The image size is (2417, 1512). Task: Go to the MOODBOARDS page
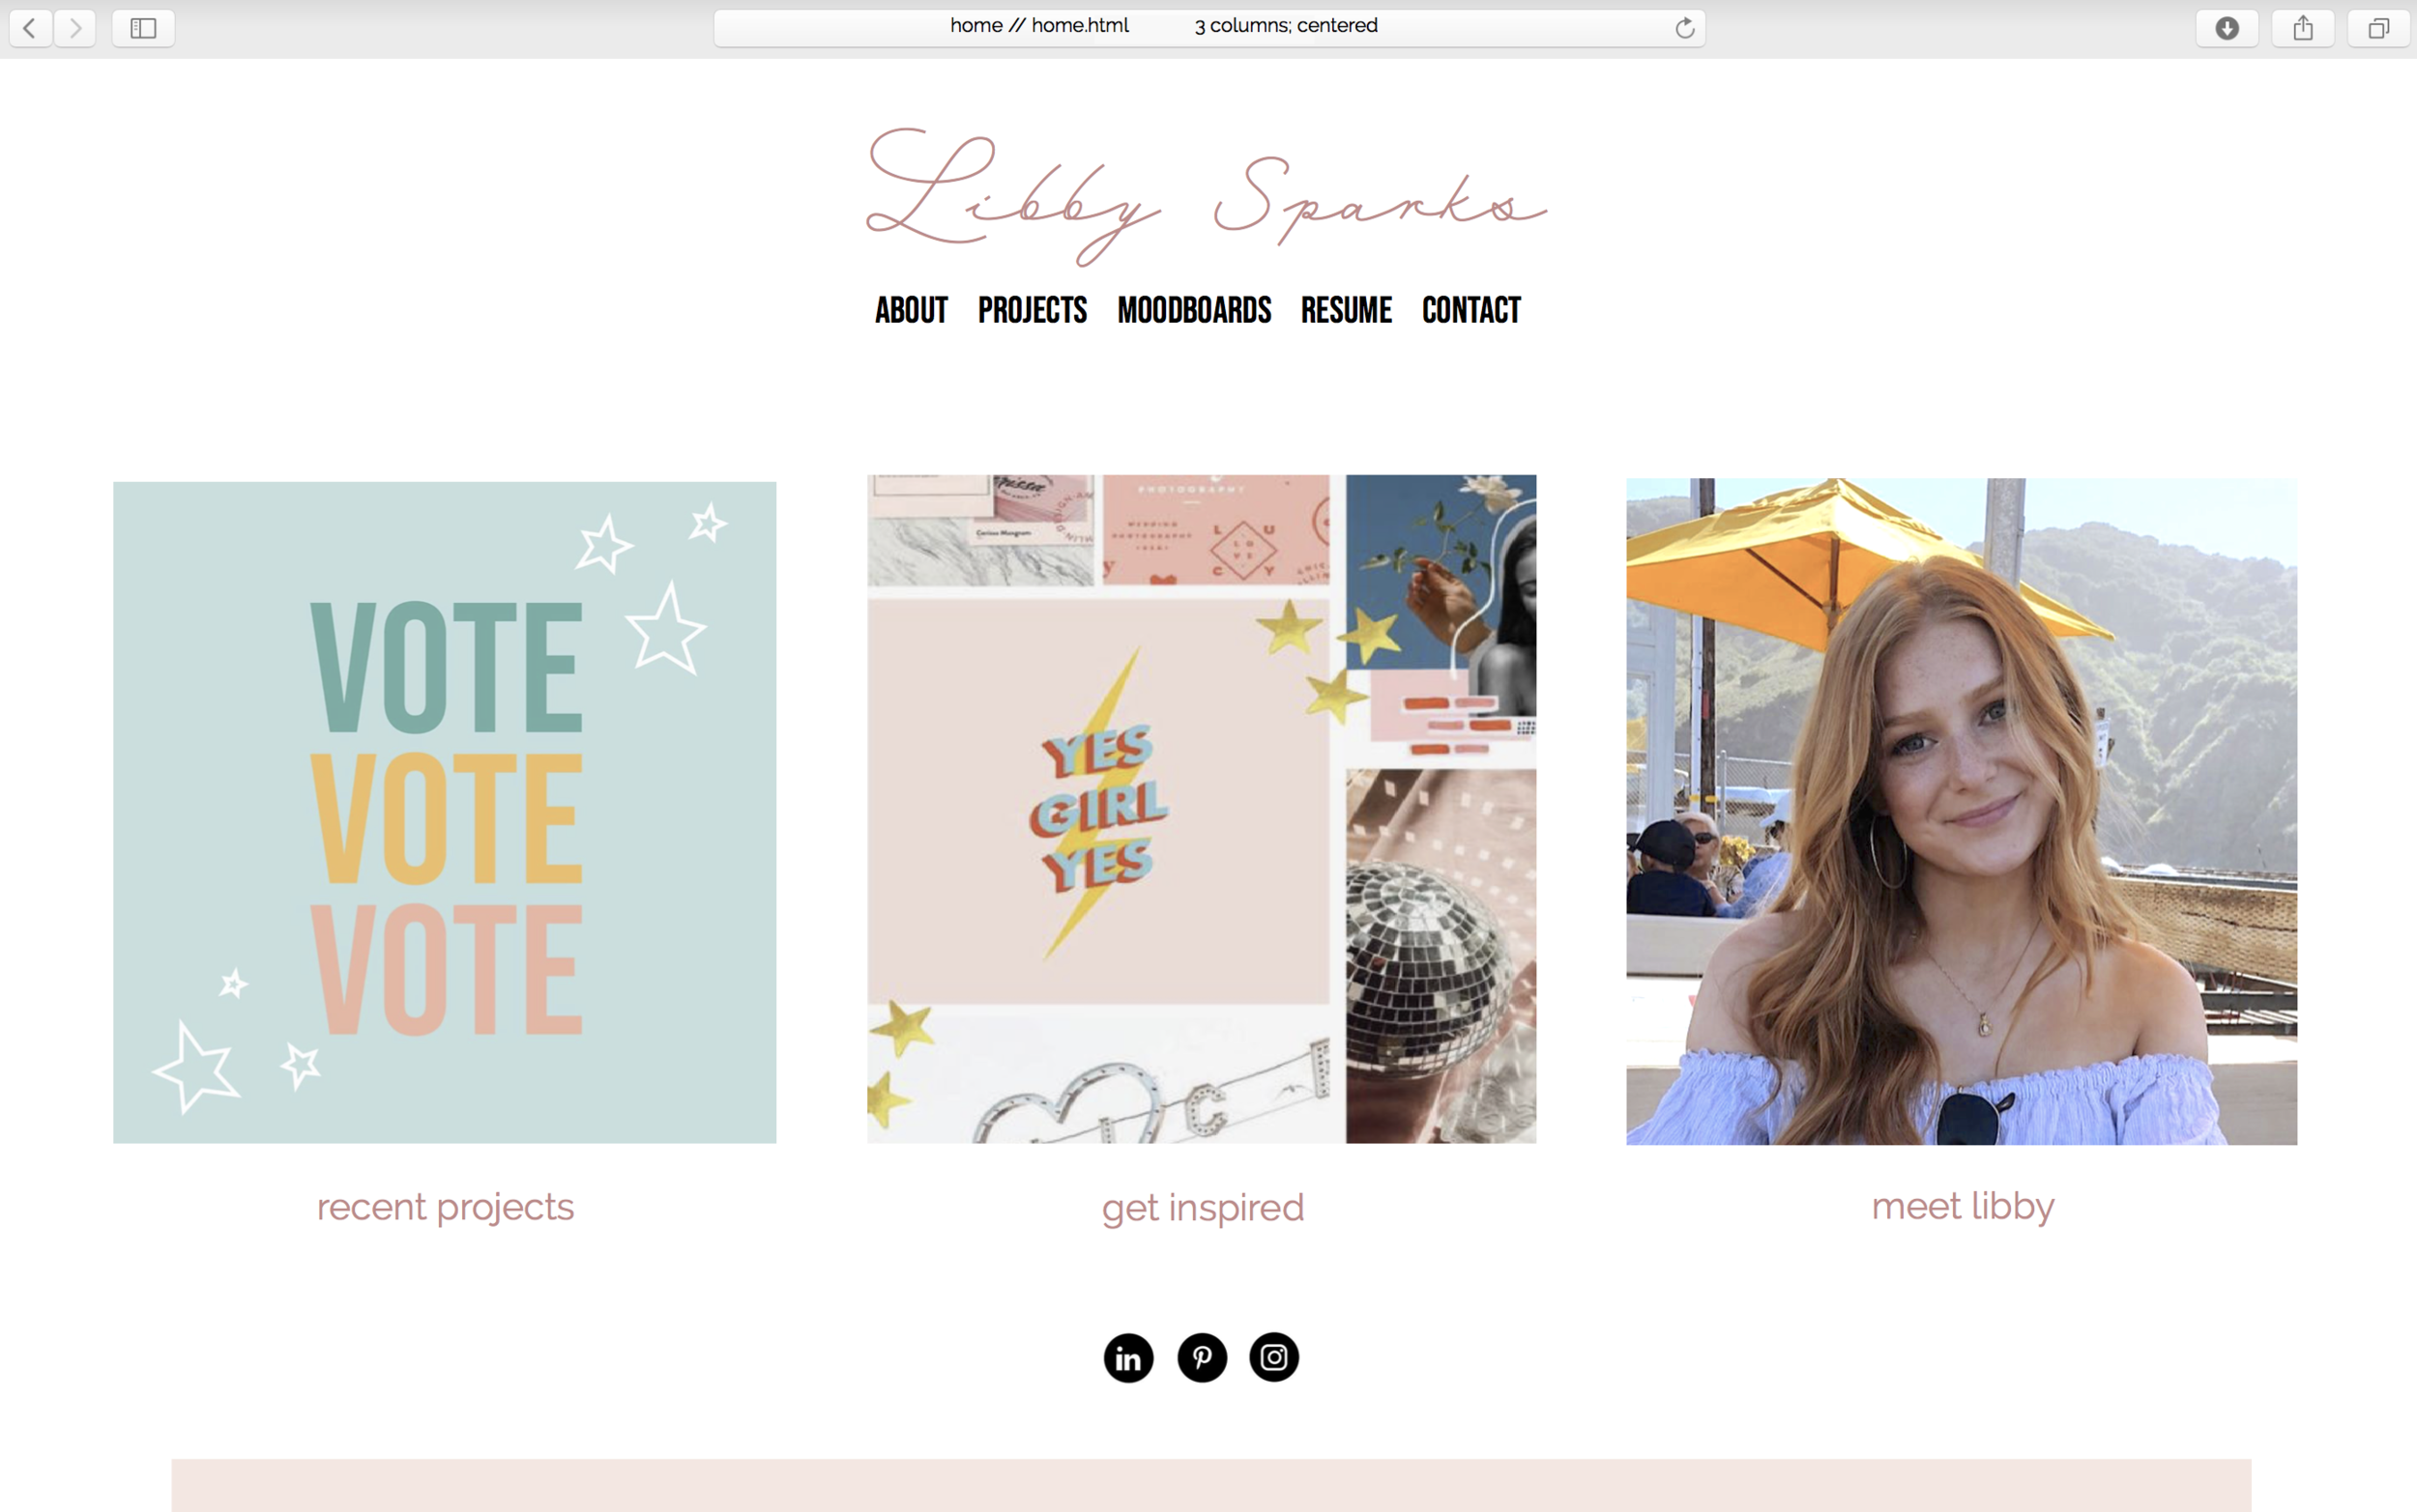pos(1195,310)
